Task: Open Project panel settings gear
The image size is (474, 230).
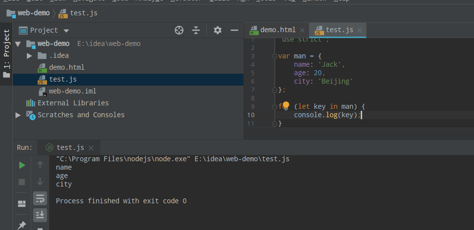Action: [x=218, y=30]
